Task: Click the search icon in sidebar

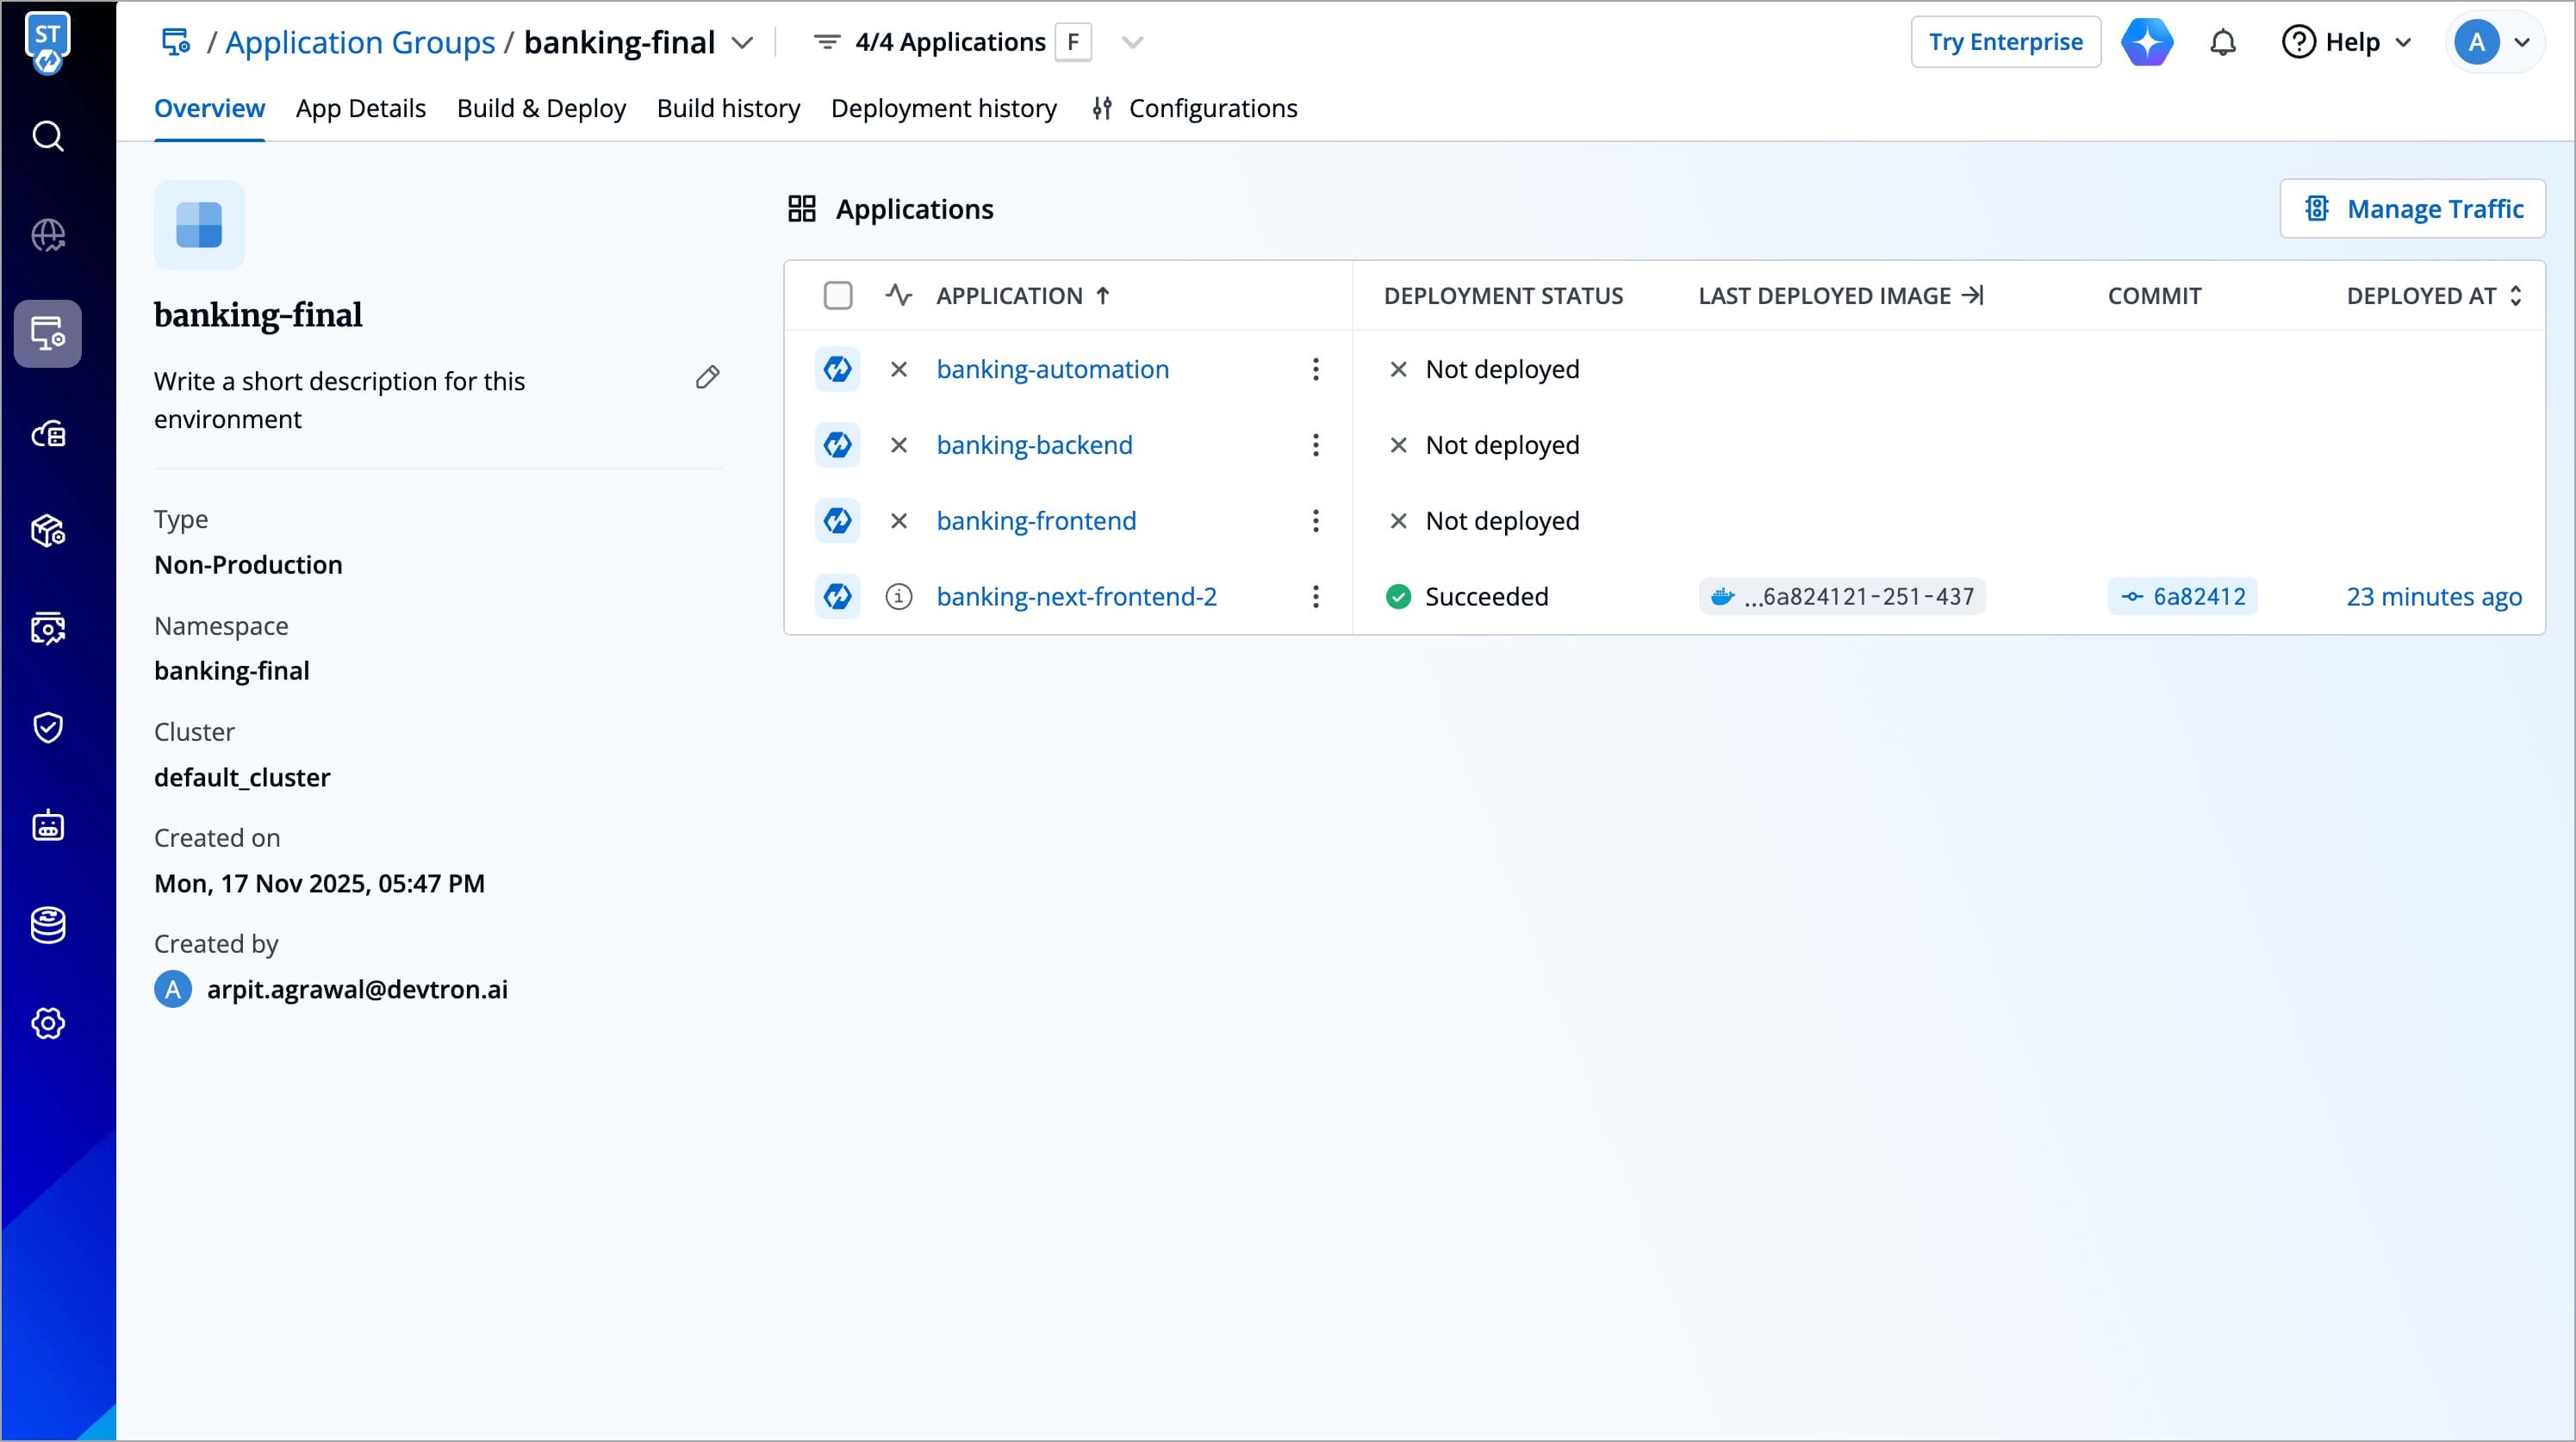Action: (48, 136)
